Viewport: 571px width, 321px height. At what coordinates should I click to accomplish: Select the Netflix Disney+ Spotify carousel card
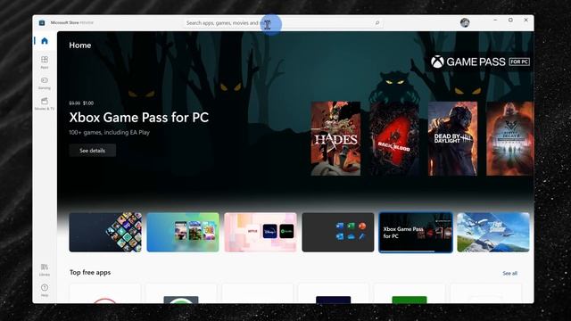pos(261,232)
